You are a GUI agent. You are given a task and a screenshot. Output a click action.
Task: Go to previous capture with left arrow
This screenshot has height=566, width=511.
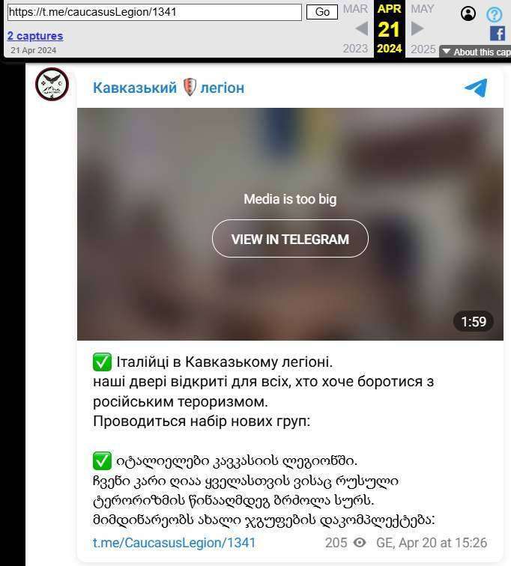tap(361, 28)
